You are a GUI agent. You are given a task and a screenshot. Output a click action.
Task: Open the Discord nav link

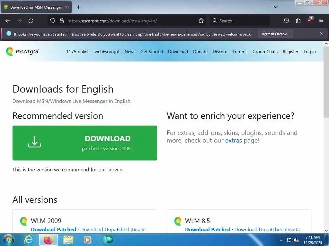click(x=220, y=52)
